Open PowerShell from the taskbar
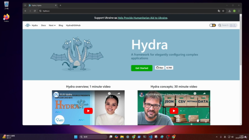Viewport: 249px width, 140px height. [x=139, y=136]
